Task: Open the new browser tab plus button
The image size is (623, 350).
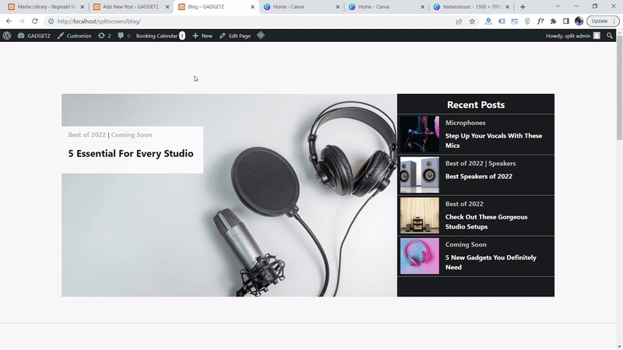Action: [523, 7]
